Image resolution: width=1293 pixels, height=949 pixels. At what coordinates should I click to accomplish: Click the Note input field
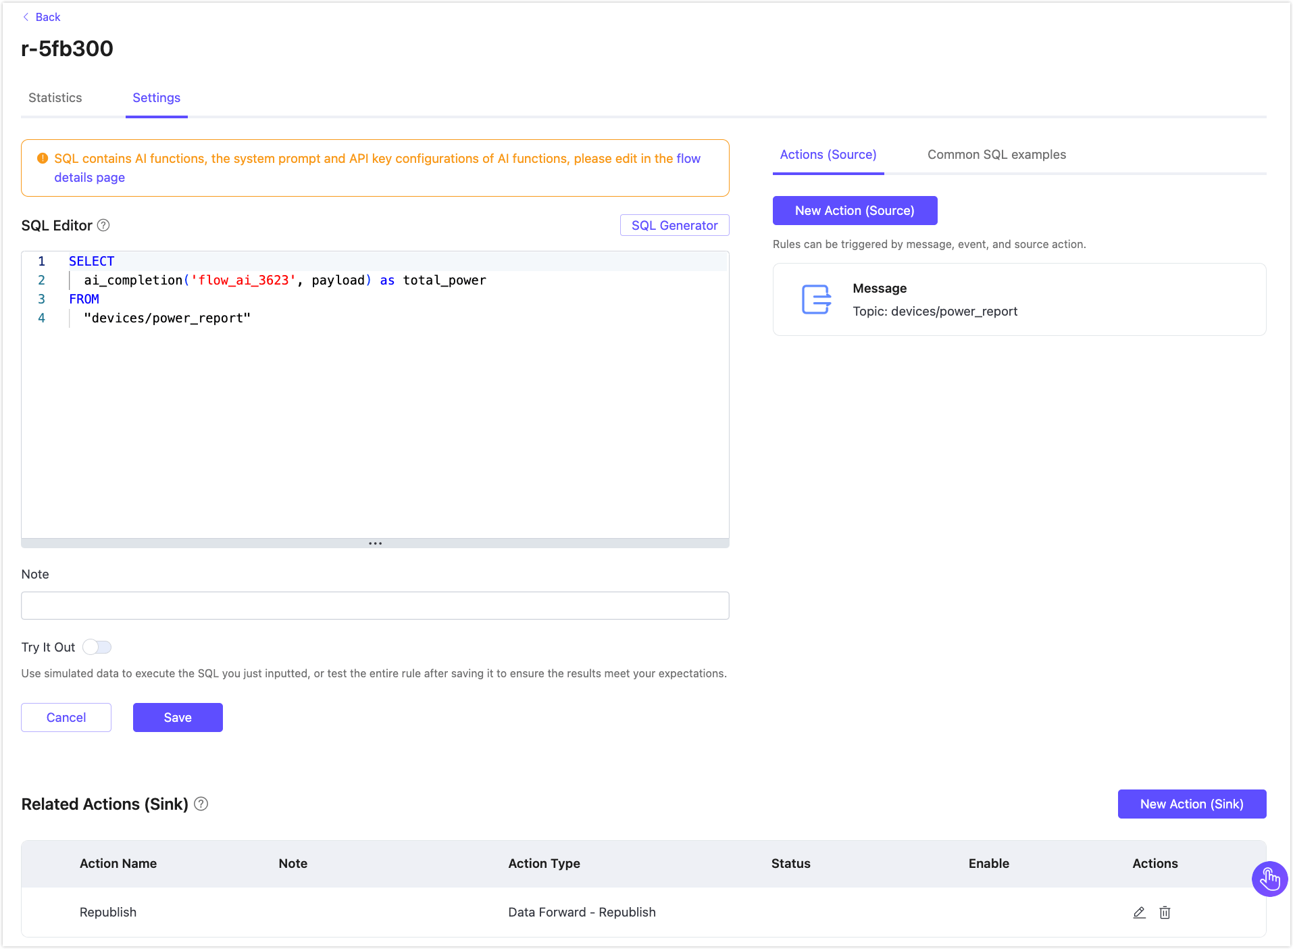(x=375, y=606)
